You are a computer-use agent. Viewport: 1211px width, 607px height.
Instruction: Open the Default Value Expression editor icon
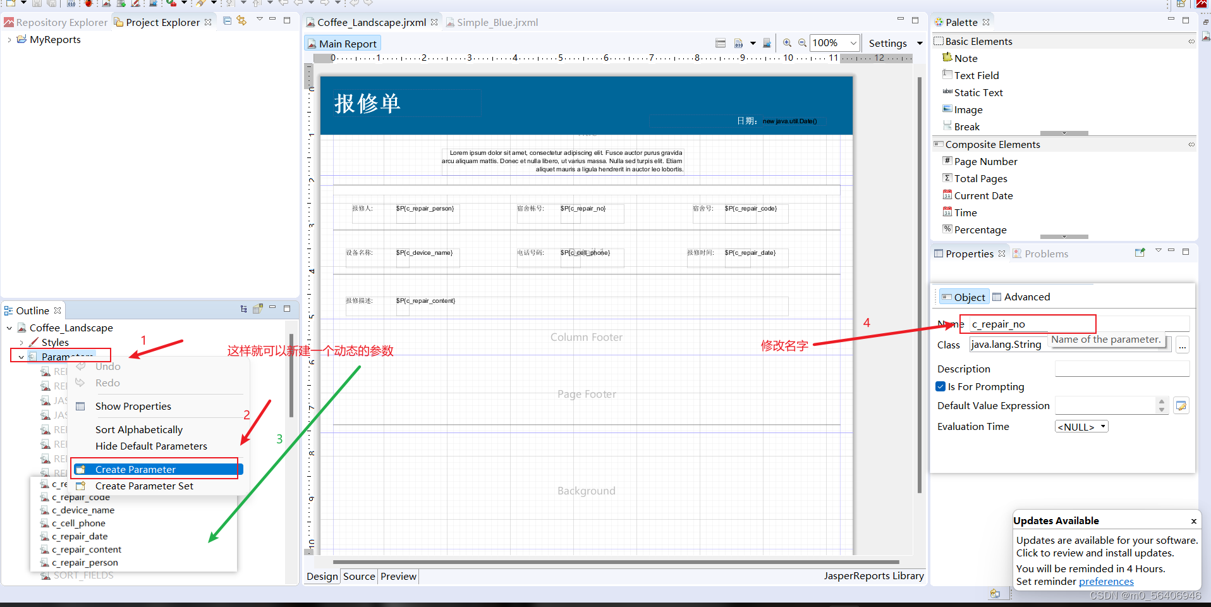tap(1181, 405)
